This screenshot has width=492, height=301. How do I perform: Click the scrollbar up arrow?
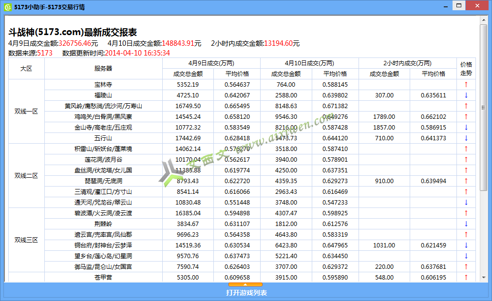484,20
